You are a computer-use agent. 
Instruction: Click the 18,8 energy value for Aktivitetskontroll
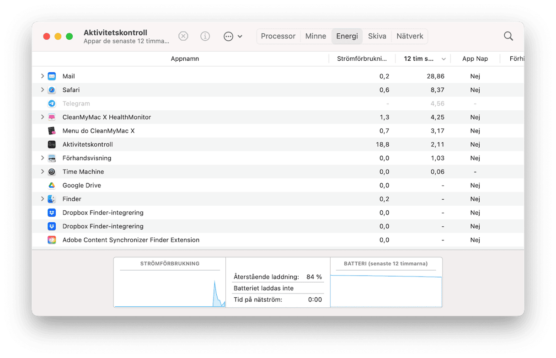[x=382, y=144]
